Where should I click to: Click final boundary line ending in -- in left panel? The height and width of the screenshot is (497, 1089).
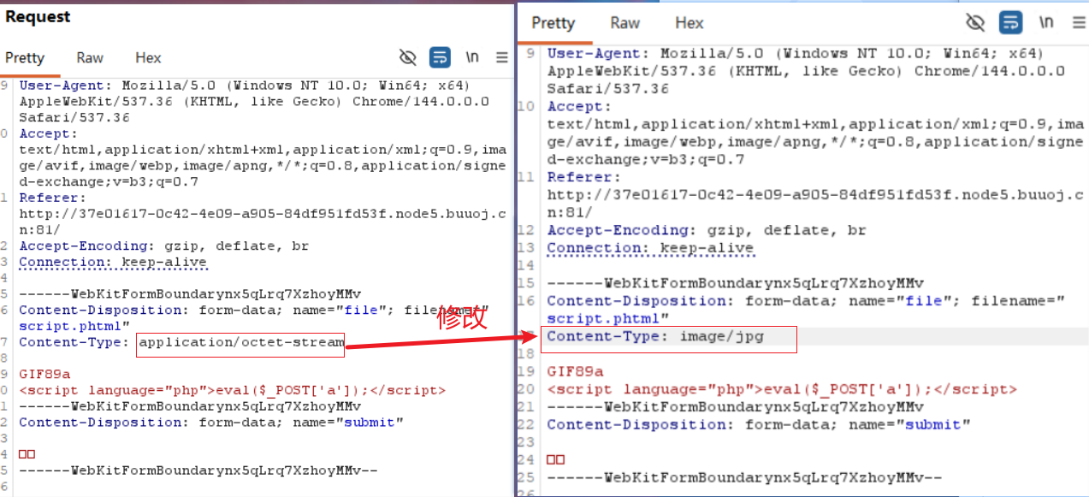pos(198,470)
